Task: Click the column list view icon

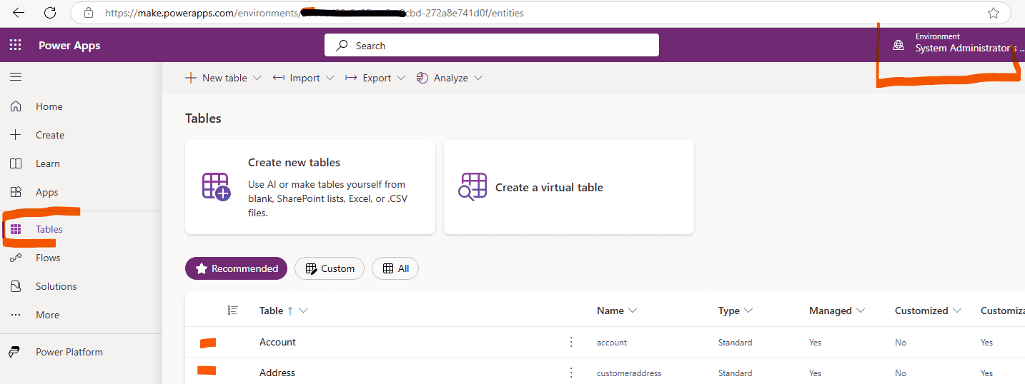Action: point(232,310)
